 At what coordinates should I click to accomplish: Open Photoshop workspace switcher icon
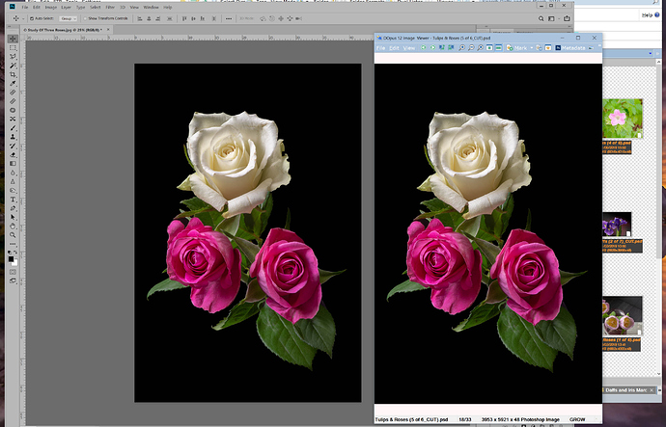(551, 18)
